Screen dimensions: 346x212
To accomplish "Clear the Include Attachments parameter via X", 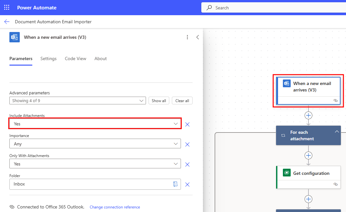I will pyautogui.click(x=187, y=124).
